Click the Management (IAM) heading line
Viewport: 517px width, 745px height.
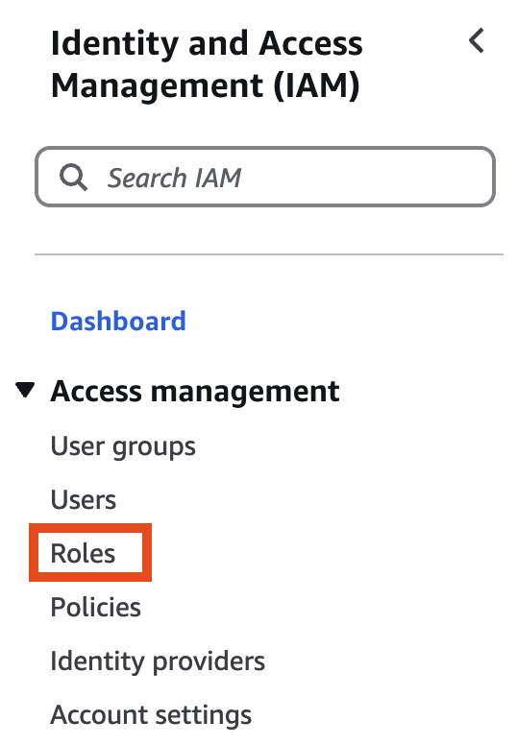(205, 86)
